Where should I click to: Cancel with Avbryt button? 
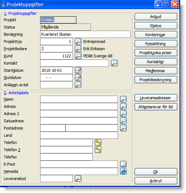(156, 181)
